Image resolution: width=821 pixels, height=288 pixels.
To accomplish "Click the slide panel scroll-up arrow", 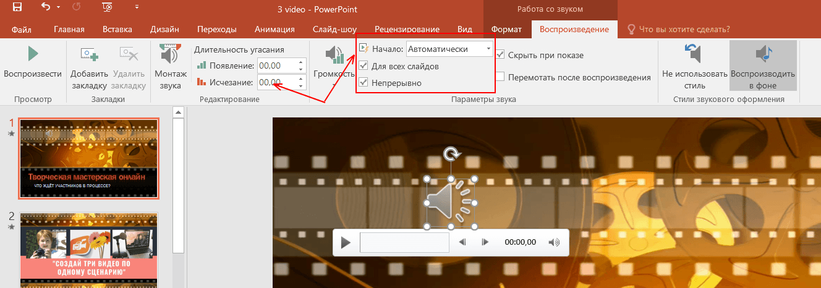I will (x=178, y=112).
